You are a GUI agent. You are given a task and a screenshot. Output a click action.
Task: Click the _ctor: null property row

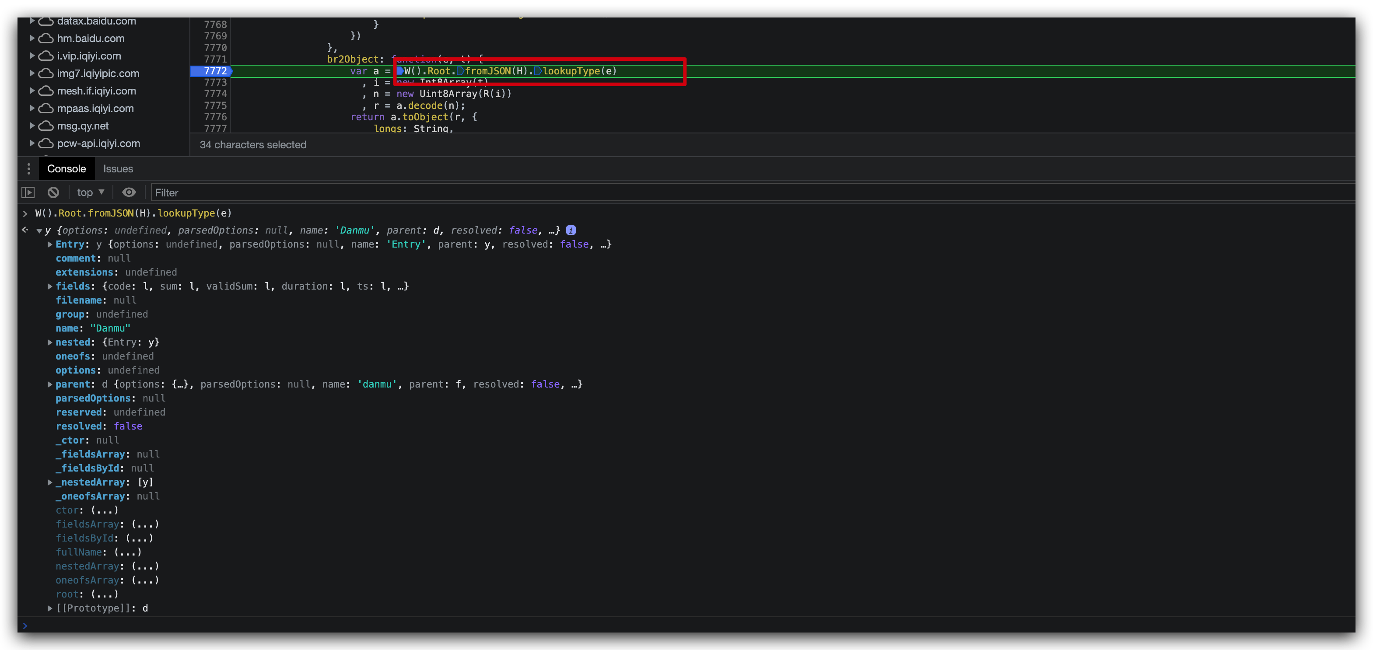tap(88, 440)
